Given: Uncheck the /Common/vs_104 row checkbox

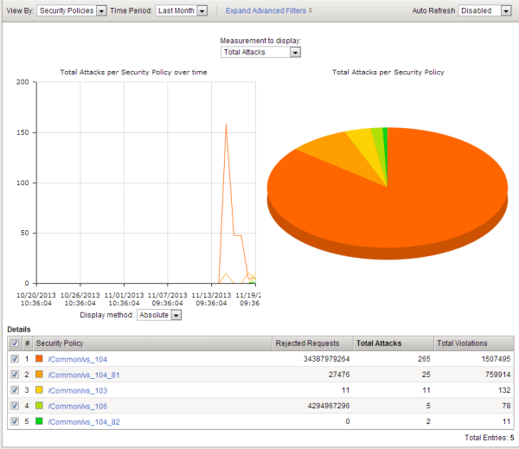Looking at the screenshot, I should click(x=14, y=359).
